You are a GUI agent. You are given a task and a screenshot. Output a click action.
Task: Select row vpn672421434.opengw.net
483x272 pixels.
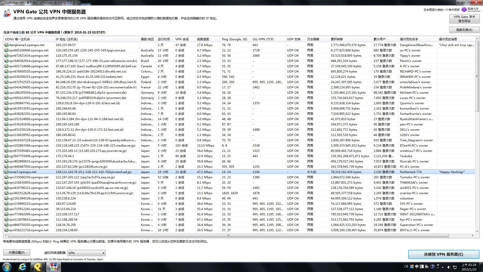point(239,56)
